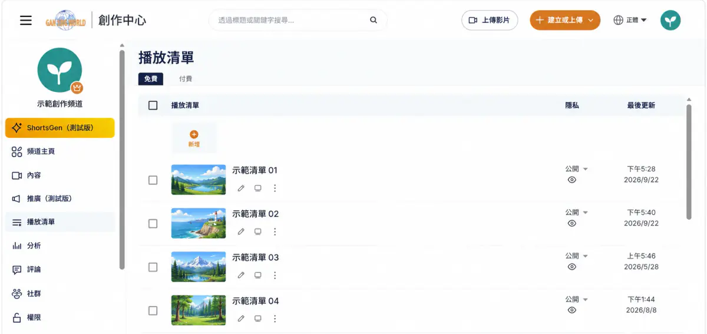Switch to the 付費 tab
Viewport: 707px width, 334px height.
(x=186, y=78)
